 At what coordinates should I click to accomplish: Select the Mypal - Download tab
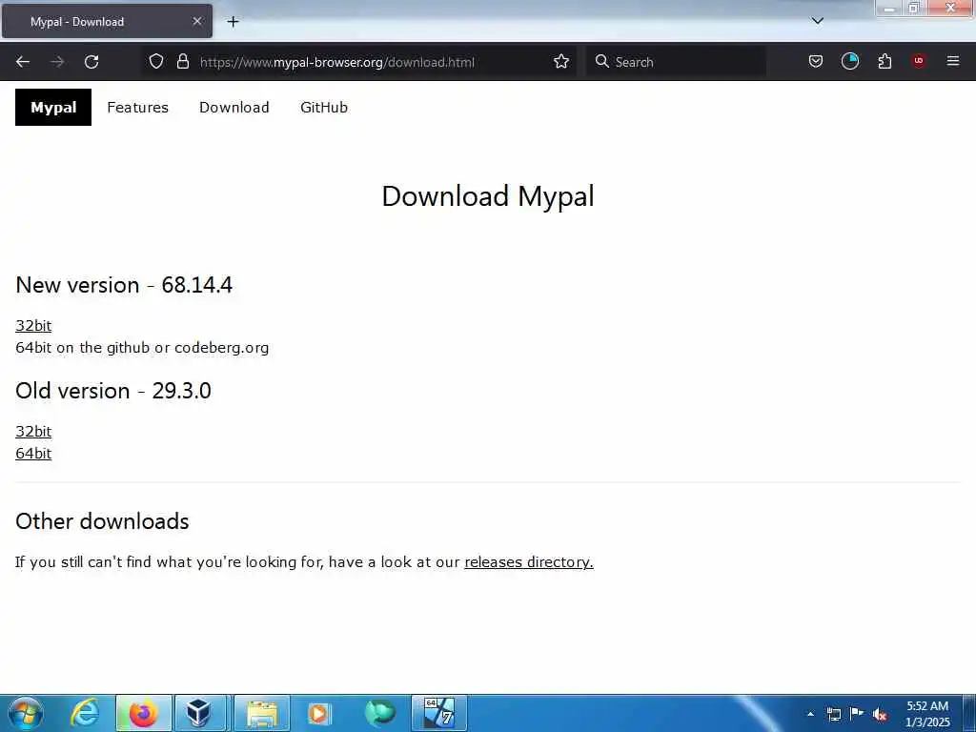pyautogui.click(x=107, y=22)
